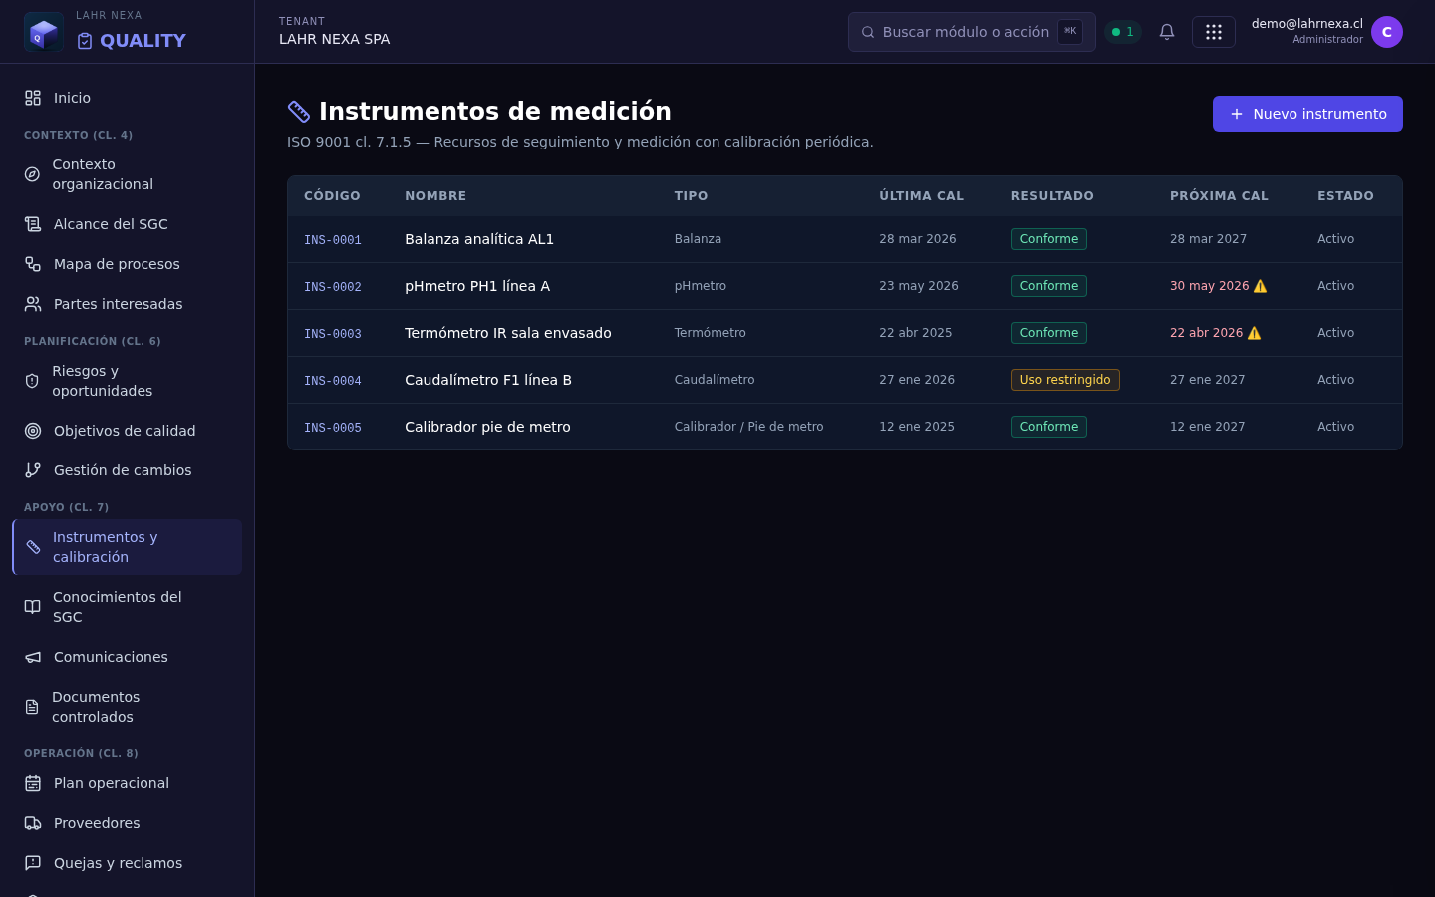Click the warning icon next to 22 abr 2026
Screen dimensions: 1435x897
1254,333
